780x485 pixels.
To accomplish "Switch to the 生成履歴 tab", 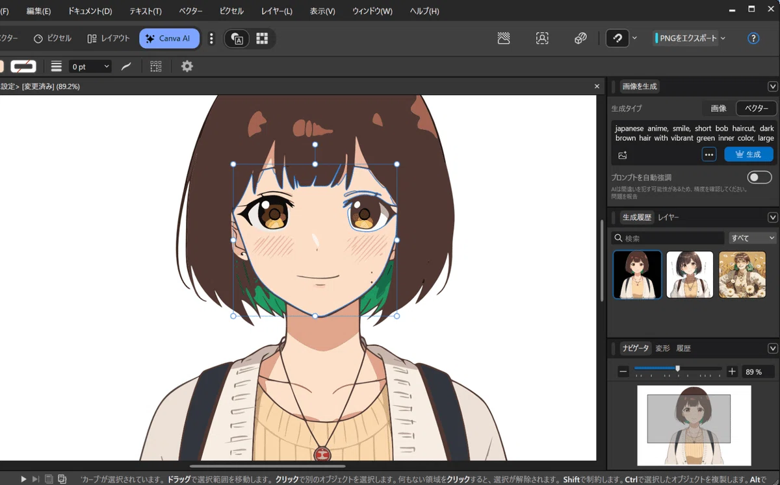I will point(637,218).
